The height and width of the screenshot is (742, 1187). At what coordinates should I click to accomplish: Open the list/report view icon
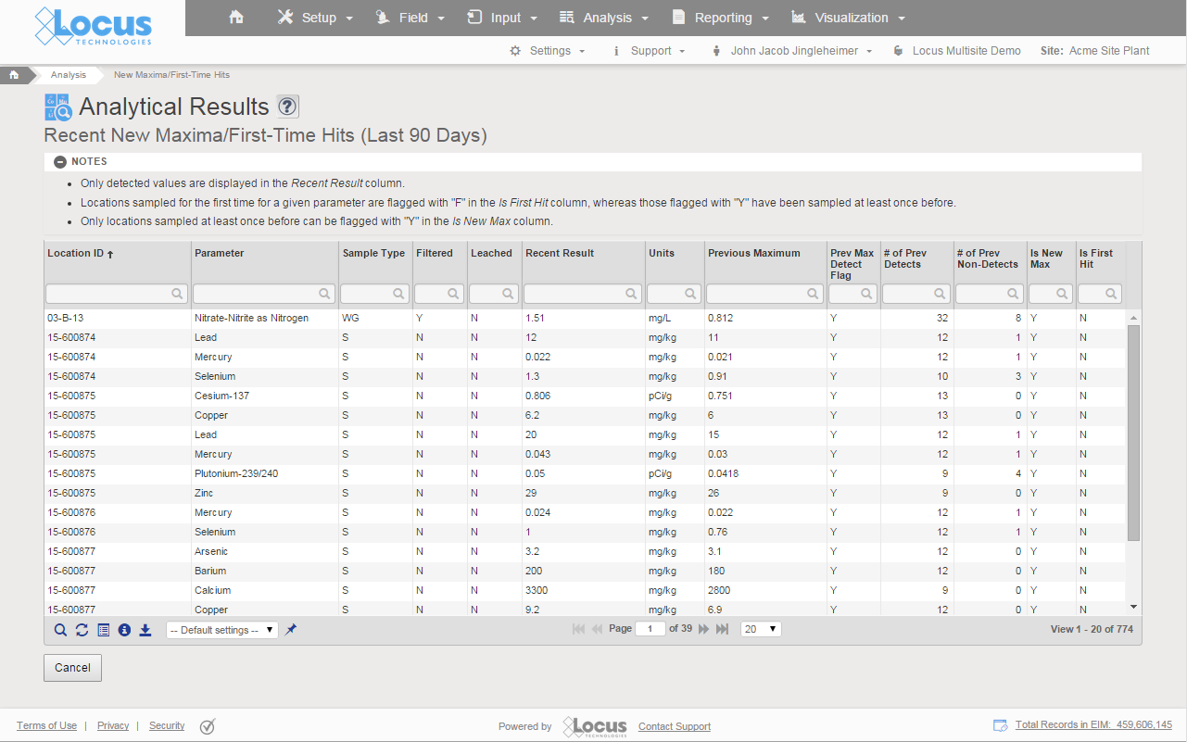coord(103,629)
